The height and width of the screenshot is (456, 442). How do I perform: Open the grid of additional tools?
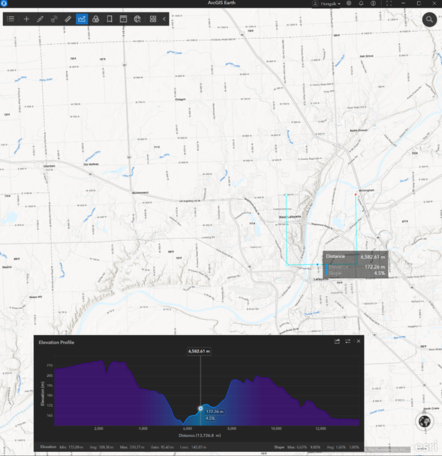(153, 19)
